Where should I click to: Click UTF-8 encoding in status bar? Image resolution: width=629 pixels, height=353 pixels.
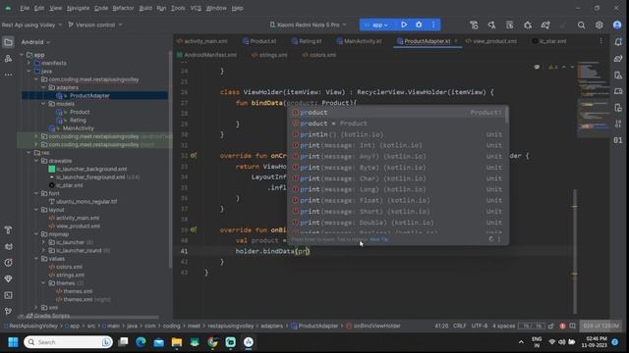(479, 326)
